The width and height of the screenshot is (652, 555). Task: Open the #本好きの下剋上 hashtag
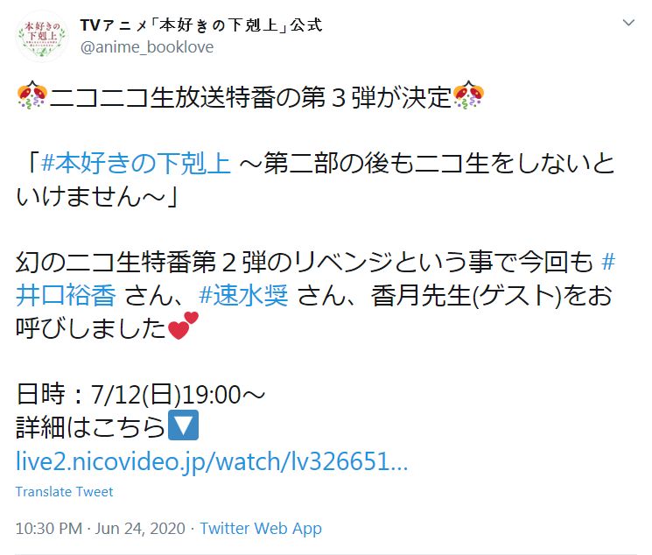pos(136,163)
